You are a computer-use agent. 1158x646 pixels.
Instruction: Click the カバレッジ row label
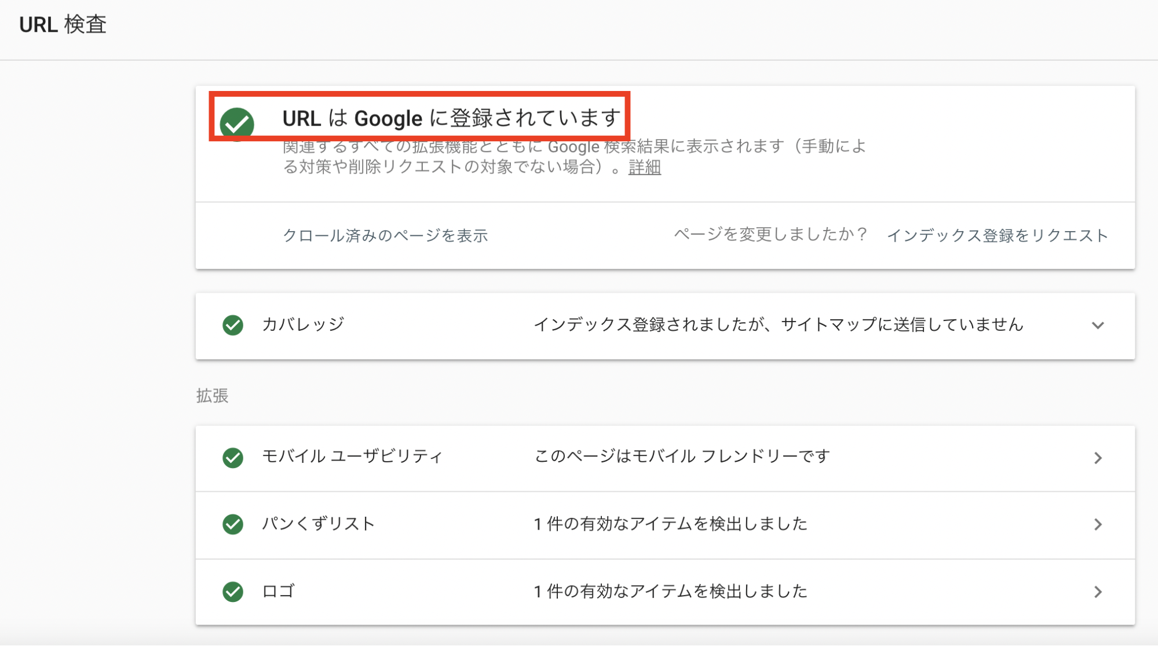(303, 324)
